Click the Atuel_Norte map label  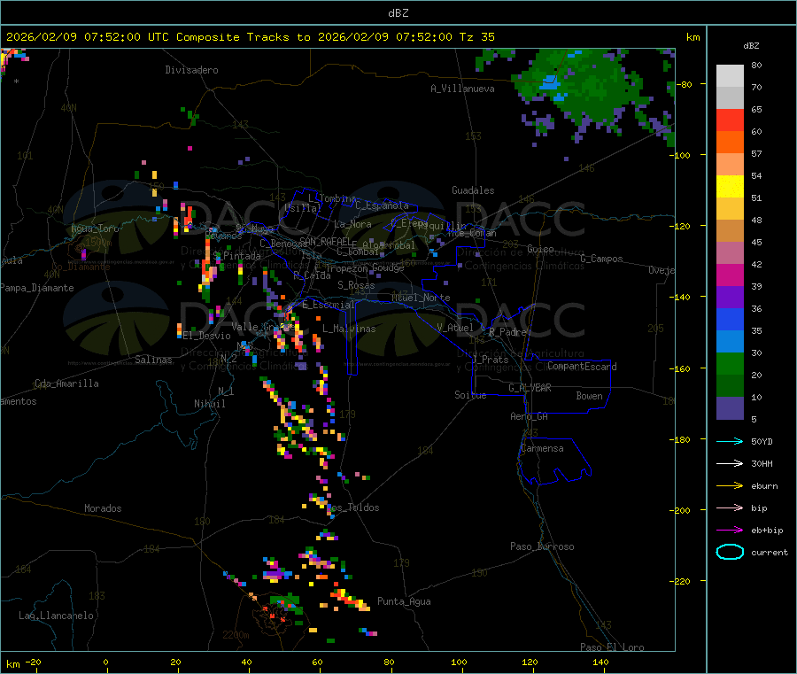point(421,298)
